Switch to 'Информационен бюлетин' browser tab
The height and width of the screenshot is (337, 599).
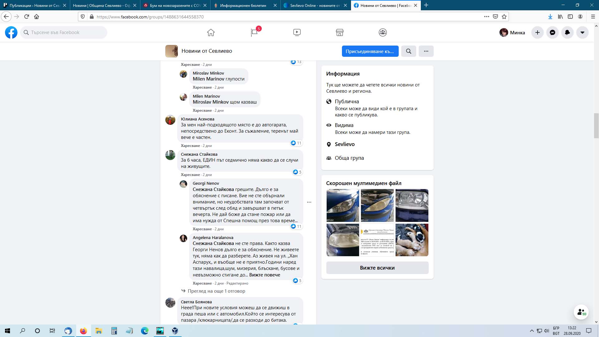(243, 5)
